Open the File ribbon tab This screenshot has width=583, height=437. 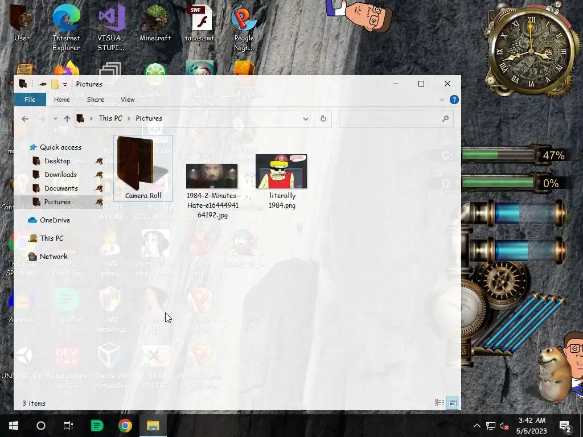[x=30, y=100]
